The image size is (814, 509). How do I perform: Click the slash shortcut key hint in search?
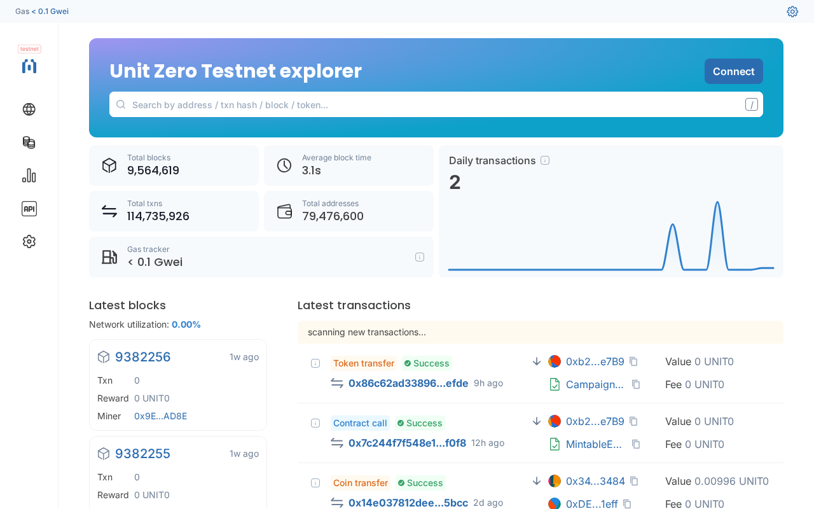pos(752,104)
